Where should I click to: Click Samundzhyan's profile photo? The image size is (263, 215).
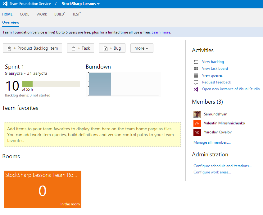(197, 114)
